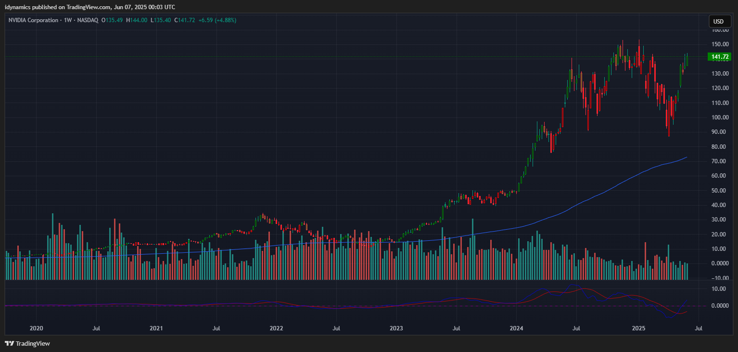This screenshot has width=738, height=352.
Task: Click the 0.0000 label on oscillator pane axis
Action: point(720,306)
